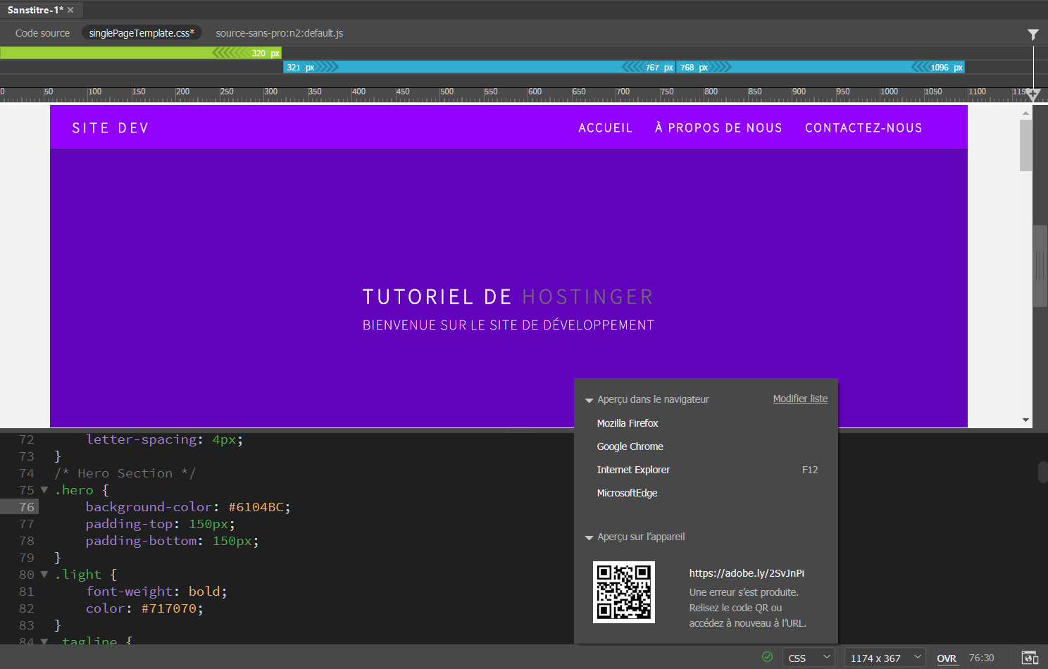
Task: Click the CONTACTEZ-NOUS navigation link in preview
Action: point(863,128)
